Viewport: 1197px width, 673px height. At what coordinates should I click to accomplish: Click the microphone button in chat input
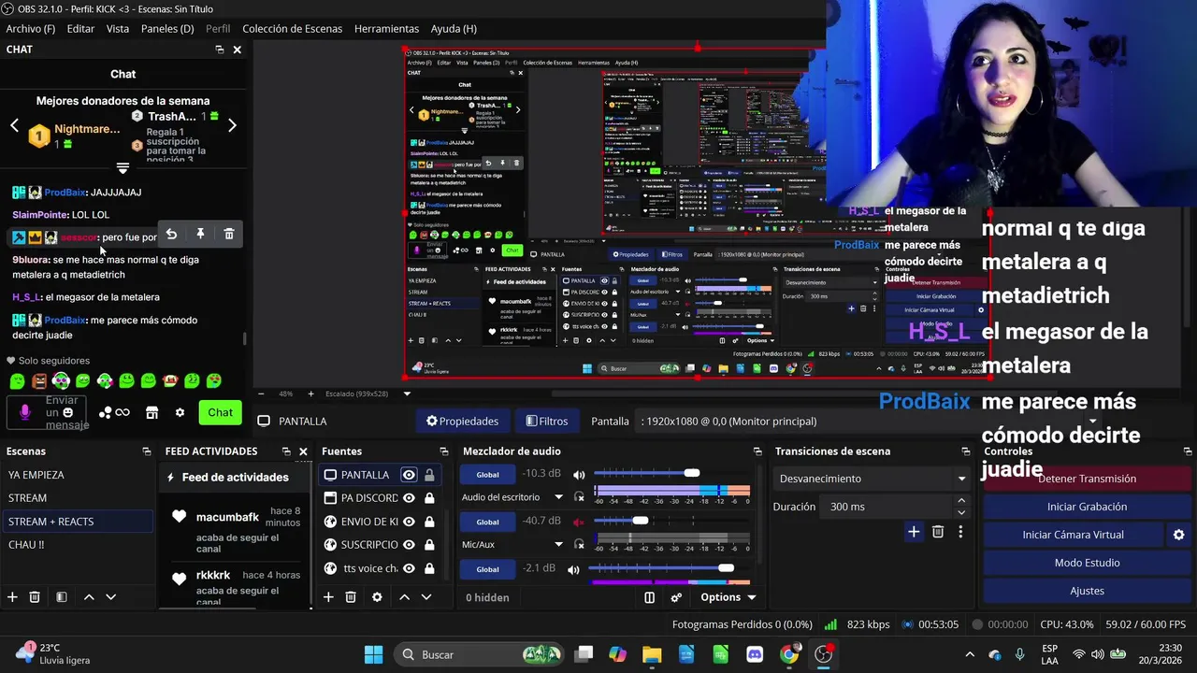pos(24,412)
